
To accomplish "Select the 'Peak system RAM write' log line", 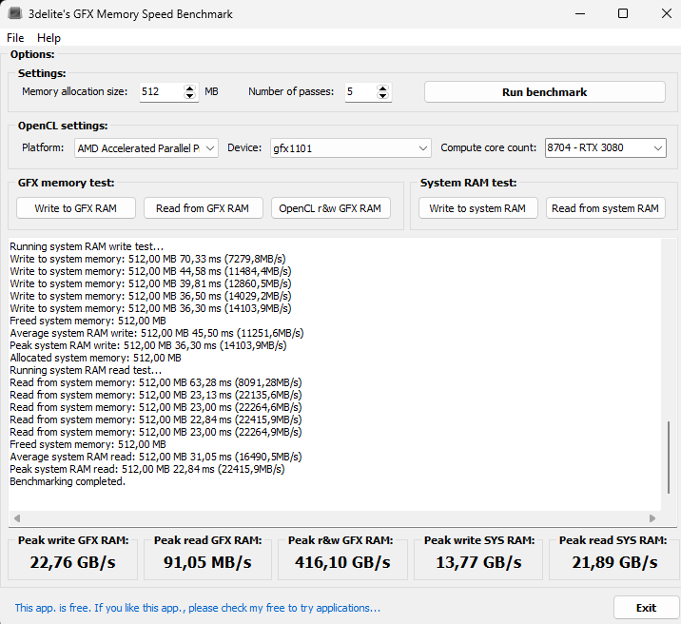I will click(x=148, y=345).
